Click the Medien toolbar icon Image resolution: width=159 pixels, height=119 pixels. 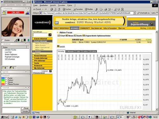point(89,9)
